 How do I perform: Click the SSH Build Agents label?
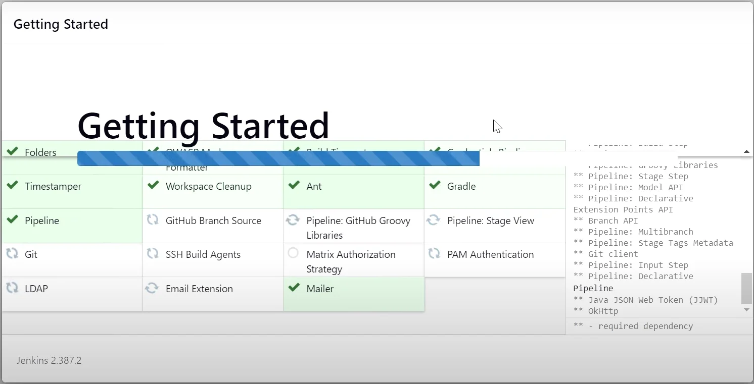[203, 254]
